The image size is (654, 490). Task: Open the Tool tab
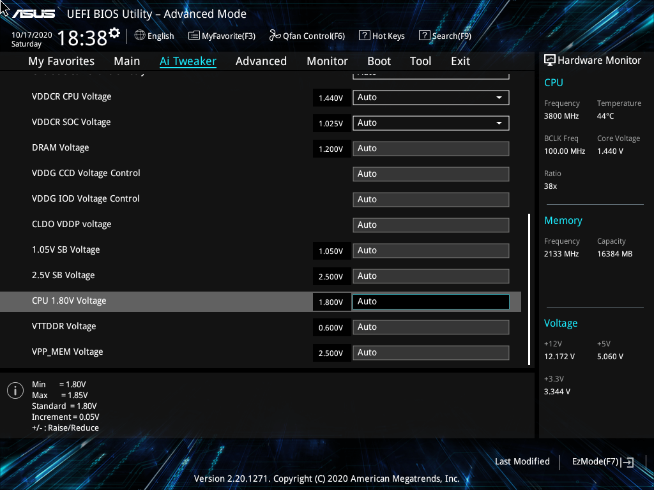click(x=420, y=61)
